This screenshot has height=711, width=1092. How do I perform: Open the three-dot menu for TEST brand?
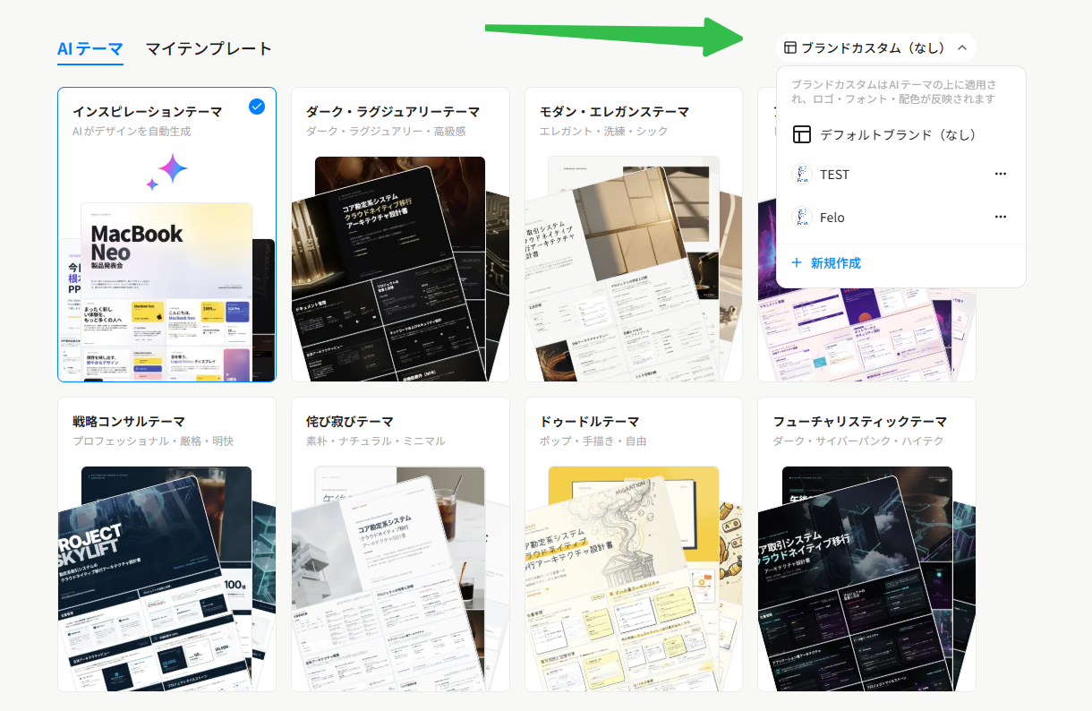[1000, 174]
